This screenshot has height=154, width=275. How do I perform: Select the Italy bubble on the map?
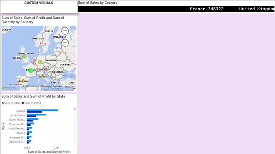[x=43, y=76]
